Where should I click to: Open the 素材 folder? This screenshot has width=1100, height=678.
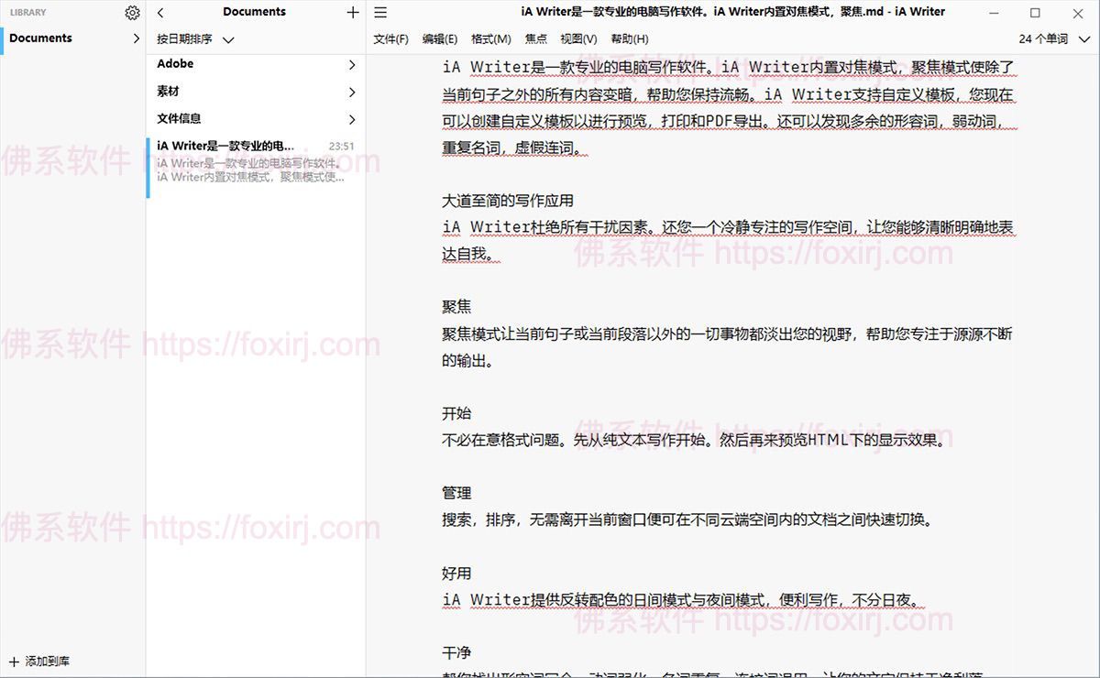[168, 92]
